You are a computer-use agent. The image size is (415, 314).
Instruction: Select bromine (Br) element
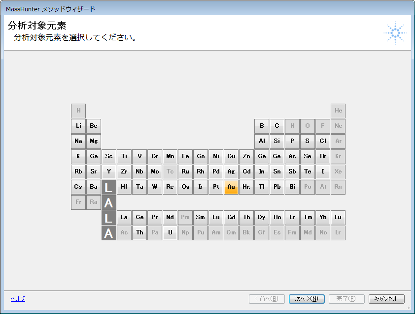pos(323,157)
